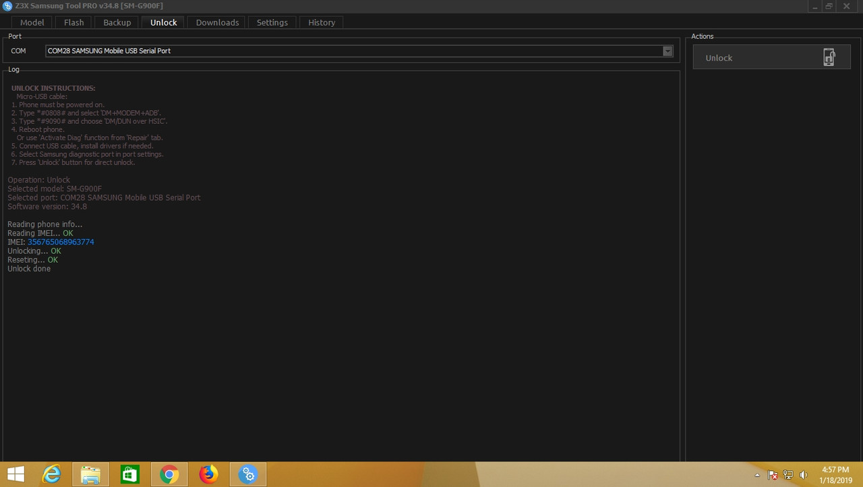Viewport: 863px width, 487px height.
Task: Click the volume speaker tray icon
Action: click(x=802, y=475)
